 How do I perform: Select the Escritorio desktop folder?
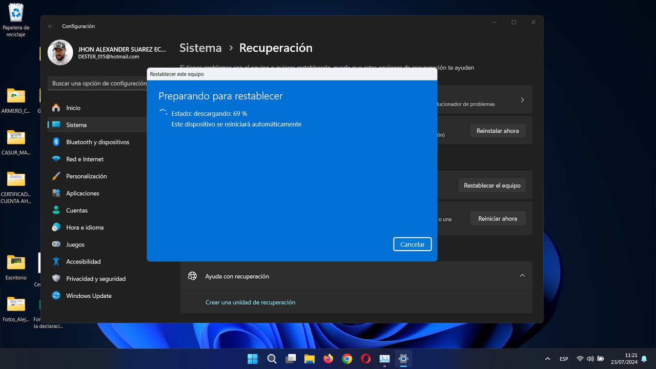(x=16, y=267)
